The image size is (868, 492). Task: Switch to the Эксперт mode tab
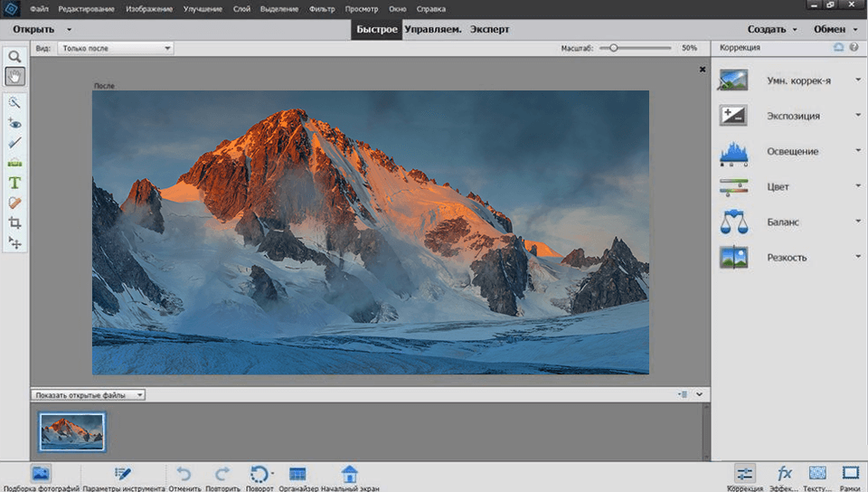[x=489, y=29]
